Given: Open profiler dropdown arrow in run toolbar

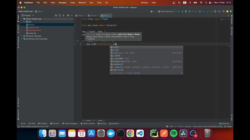Looking at the screenshot, I should (192, 11).
